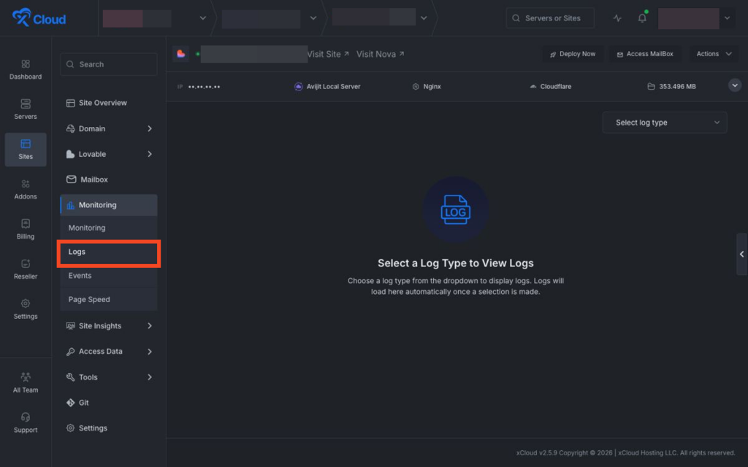This screenshot has height=467, width=748.
Task: Open Dashboard in the left rail
Action: [26, 69]
